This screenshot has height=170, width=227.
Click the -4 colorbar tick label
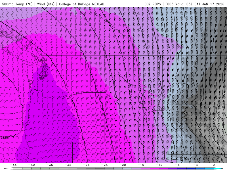196,165
